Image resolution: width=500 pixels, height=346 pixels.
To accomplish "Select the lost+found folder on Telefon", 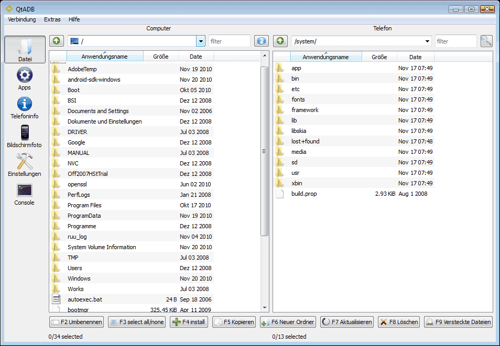I will pyautogui.click(x=354, y=141).
